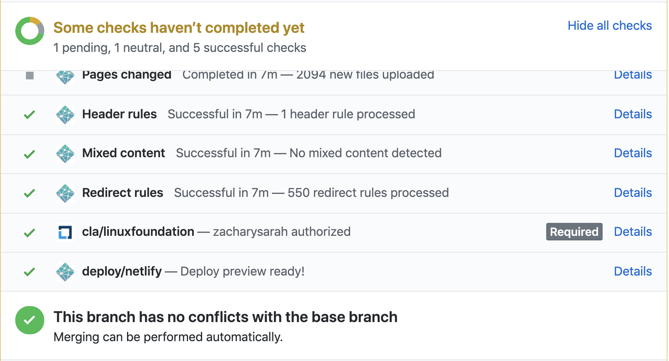Click the Netlify icon next to Pages changed
This screenshot has width=669, height=361.
(x=65, y=76)
